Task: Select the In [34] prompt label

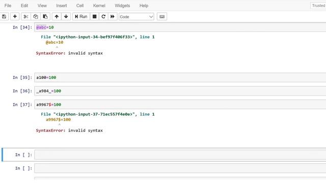Action: 22,27
